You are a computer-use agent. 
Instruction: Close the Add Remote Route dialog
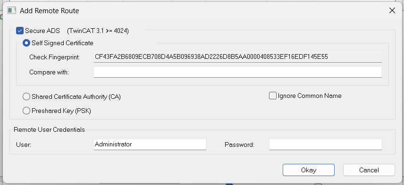point(392,10)
